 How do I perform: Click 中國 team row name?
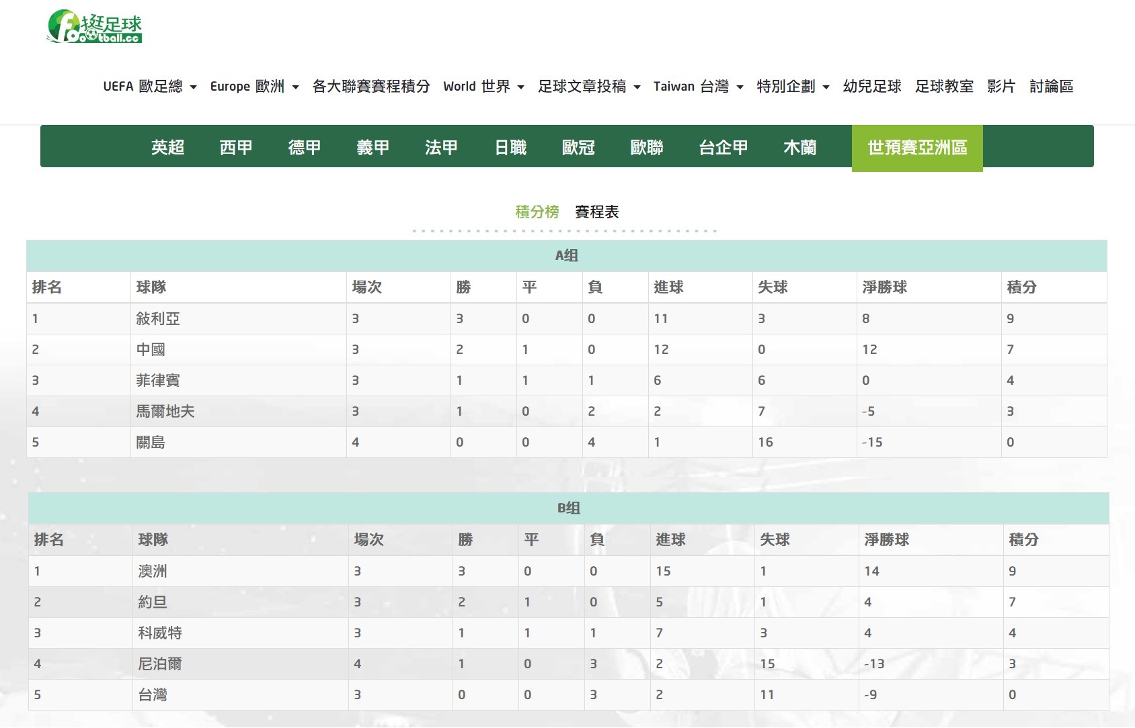[151, 349]
